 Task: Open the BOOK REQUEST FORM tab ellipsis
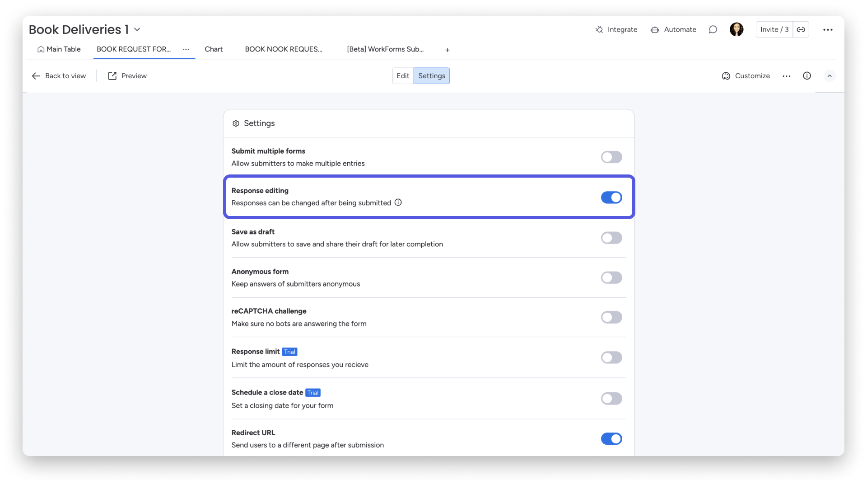coord(186,50)
